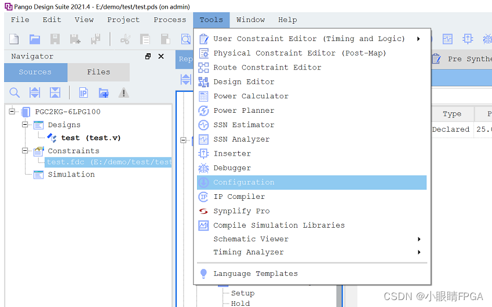
Task: Close the open Tools menu
Action: point(211,20)
